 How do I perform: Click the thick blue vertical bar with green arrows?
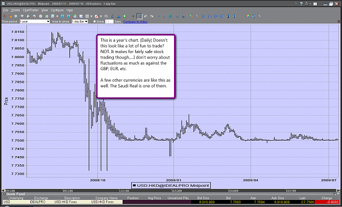point(228,16)
